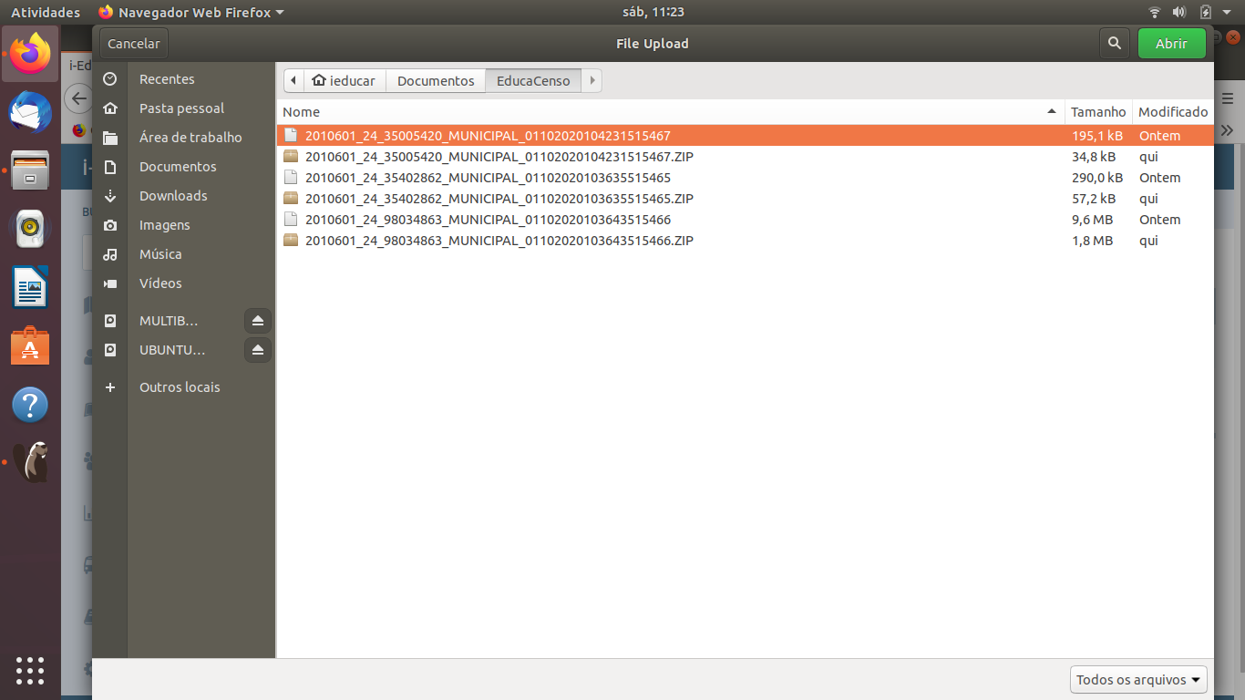Open Atividades overview
This screenshot has width=1245, height=700.
pyautogui.click(x=46, y=12)
